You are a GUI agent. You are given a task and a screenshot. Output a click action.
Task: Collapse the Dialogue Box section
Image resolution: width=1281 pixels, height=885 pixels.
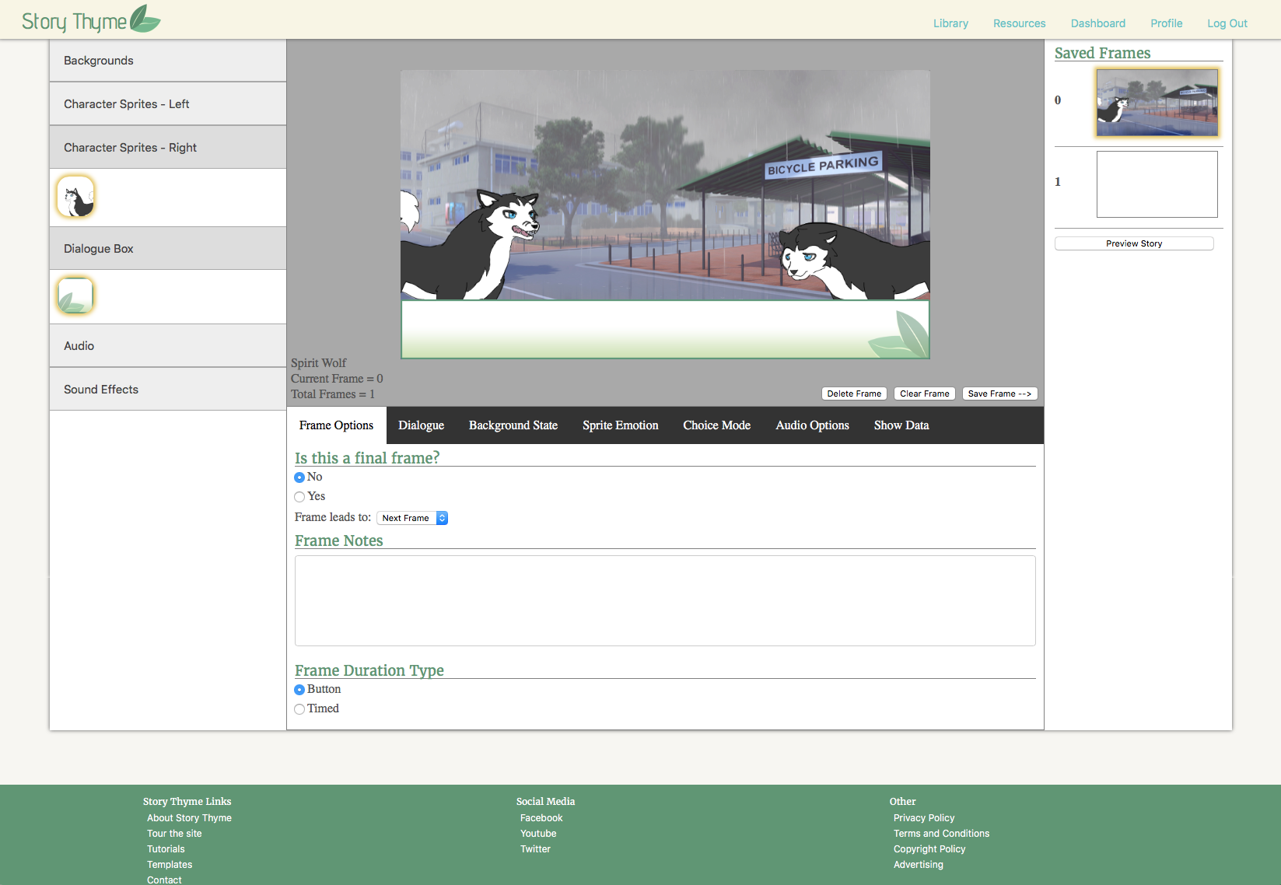click(x=168, y=249)
